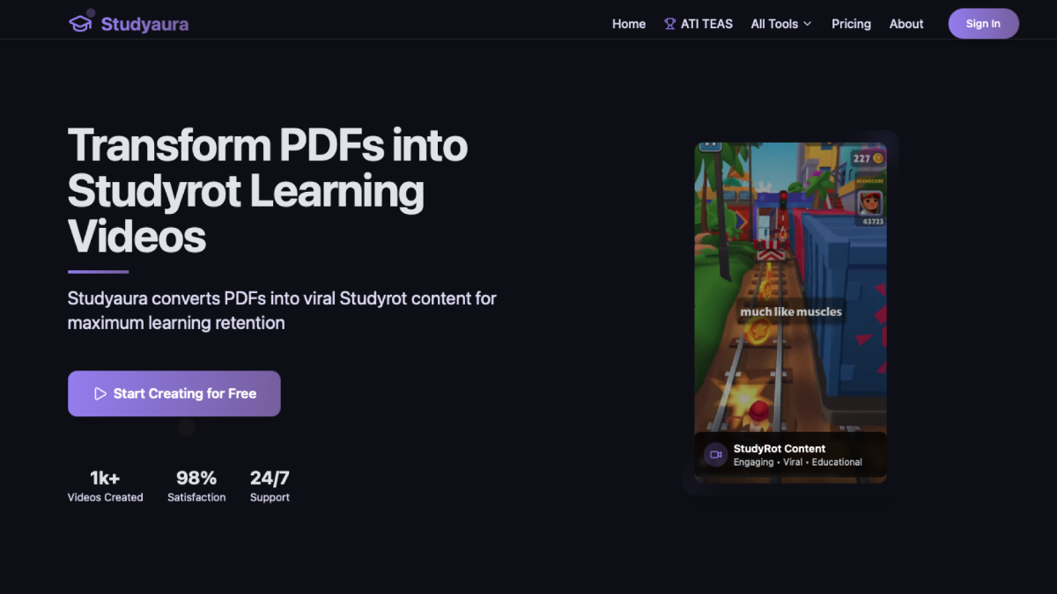Open the ATI TEAS link

click(x=706, y=24)
